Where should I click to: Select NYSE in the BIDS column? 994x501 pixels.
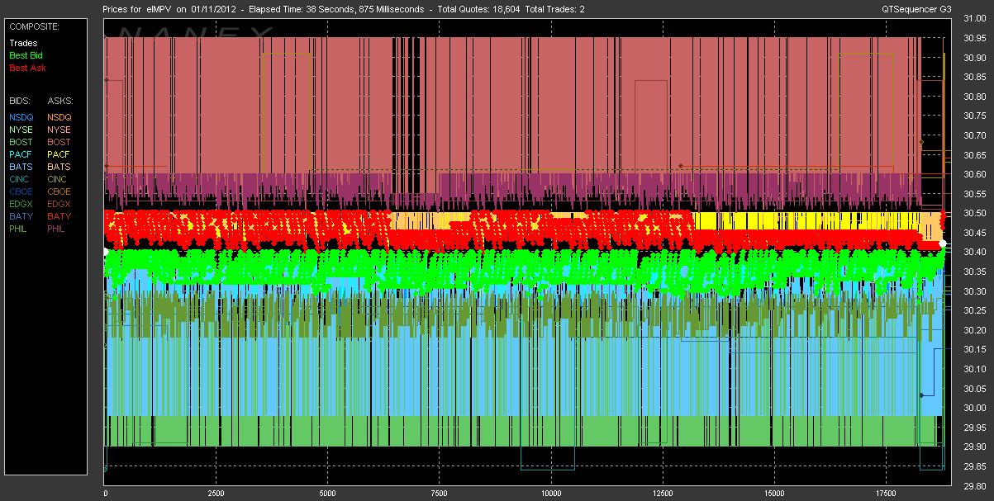21,130
